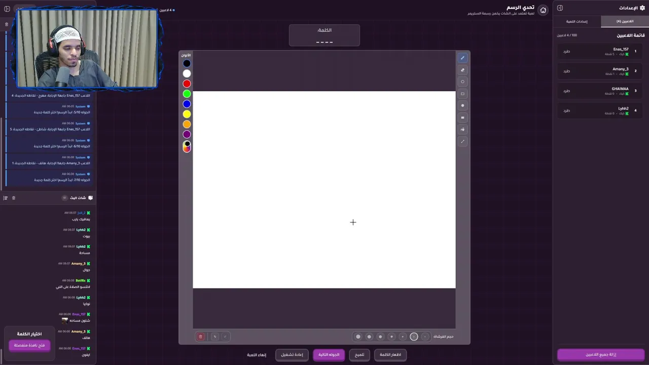The width and height of the screenshot is (649, 365).
Task: Redo the drawing stroke
Action: pyautogui.click(x=225, y=337)
